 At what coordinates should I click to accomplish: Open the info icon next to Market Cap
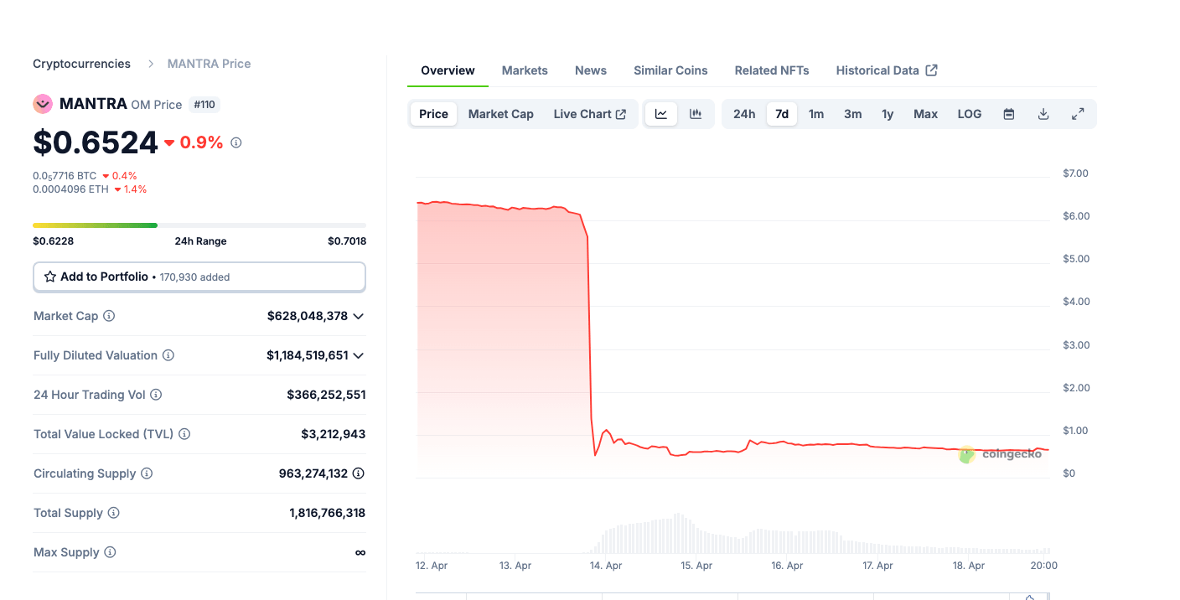[x=108, y=316]
